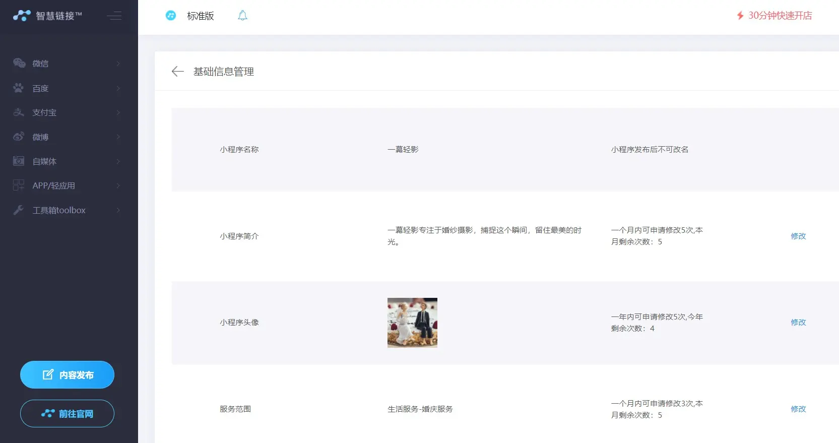Click the toolbox wrench icon
Screen dimensions: 839x443
pos(19,210)
